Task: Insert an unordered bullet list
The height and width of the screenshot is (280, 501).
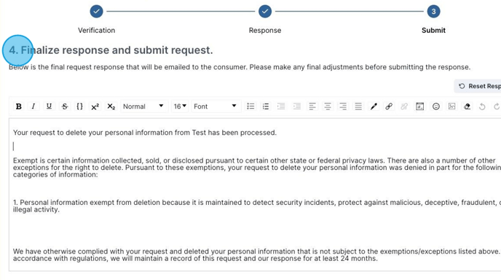Action: [x=250, y=106]
